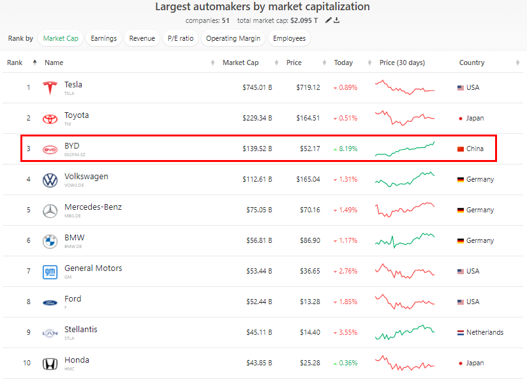Click the Volkswagen logo icon

[50, 180]
